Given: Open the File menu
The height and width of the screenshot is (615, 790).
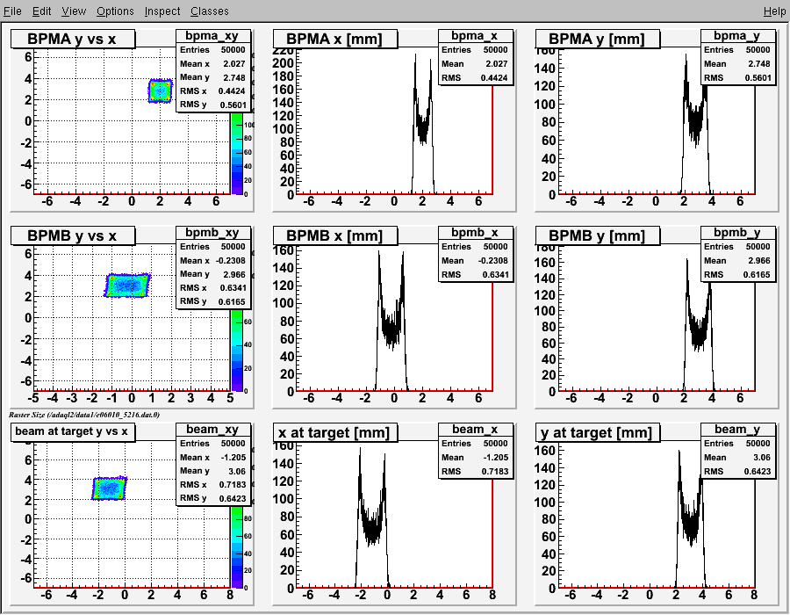Looking at the screenshot, I should (12, 11).
